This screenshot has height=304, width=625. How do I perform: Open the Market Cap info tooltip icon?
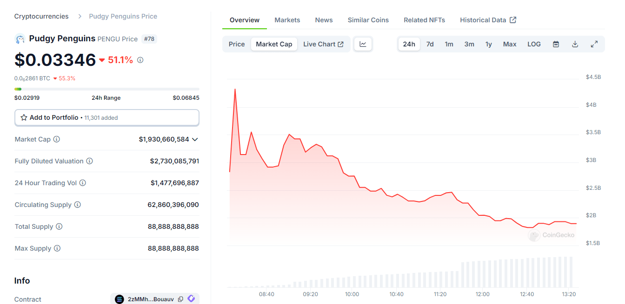click(56, 139)
